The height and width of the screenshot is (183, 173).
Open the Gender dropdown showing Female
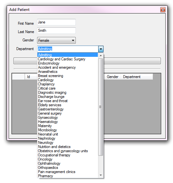tap(56, 40)
